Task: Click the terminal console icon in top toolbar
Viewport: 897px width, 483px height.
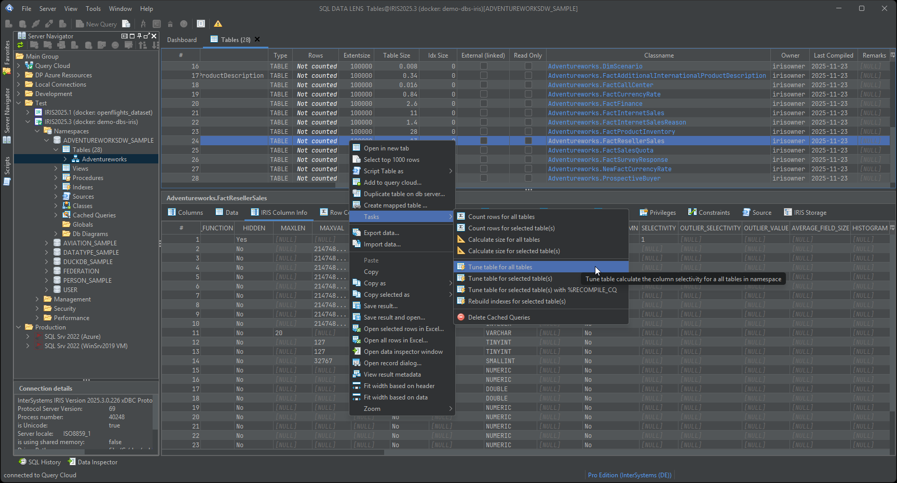Action: (157, 24)
